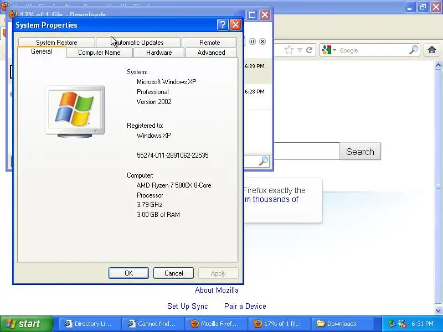Open the Remote tab
This screenshot has width=443, height=332.
(x=209, y=43)
